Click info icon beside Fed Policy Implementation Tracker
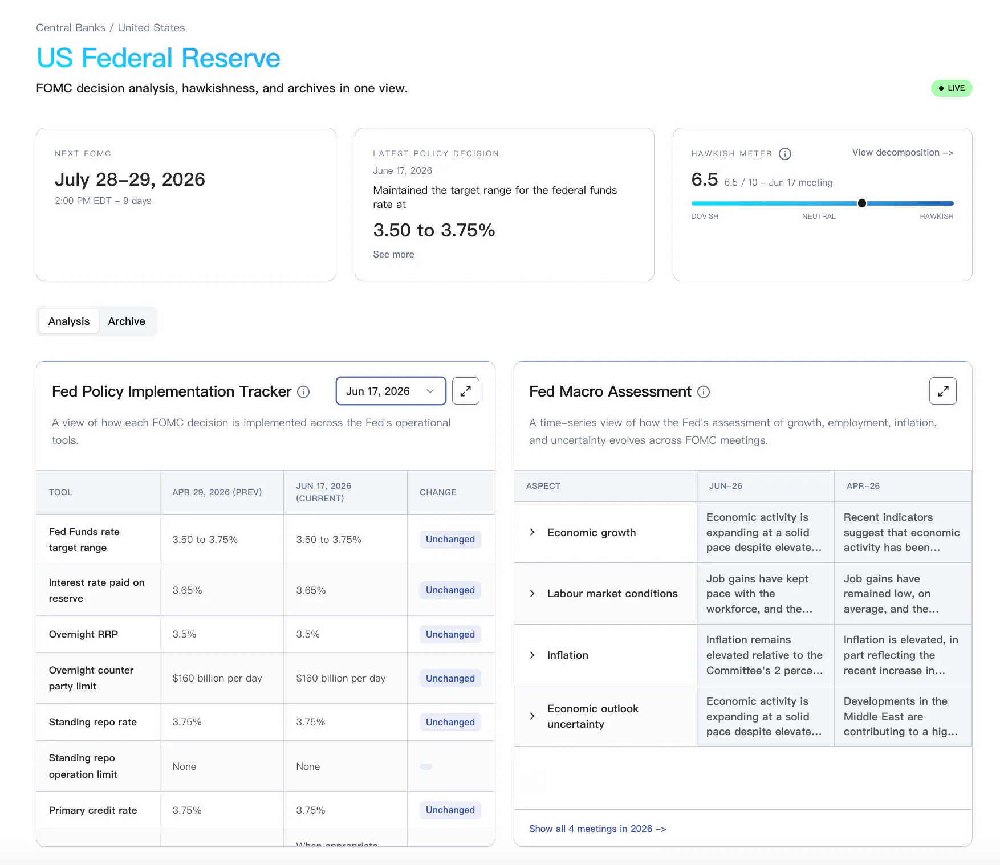 point(303,391)
